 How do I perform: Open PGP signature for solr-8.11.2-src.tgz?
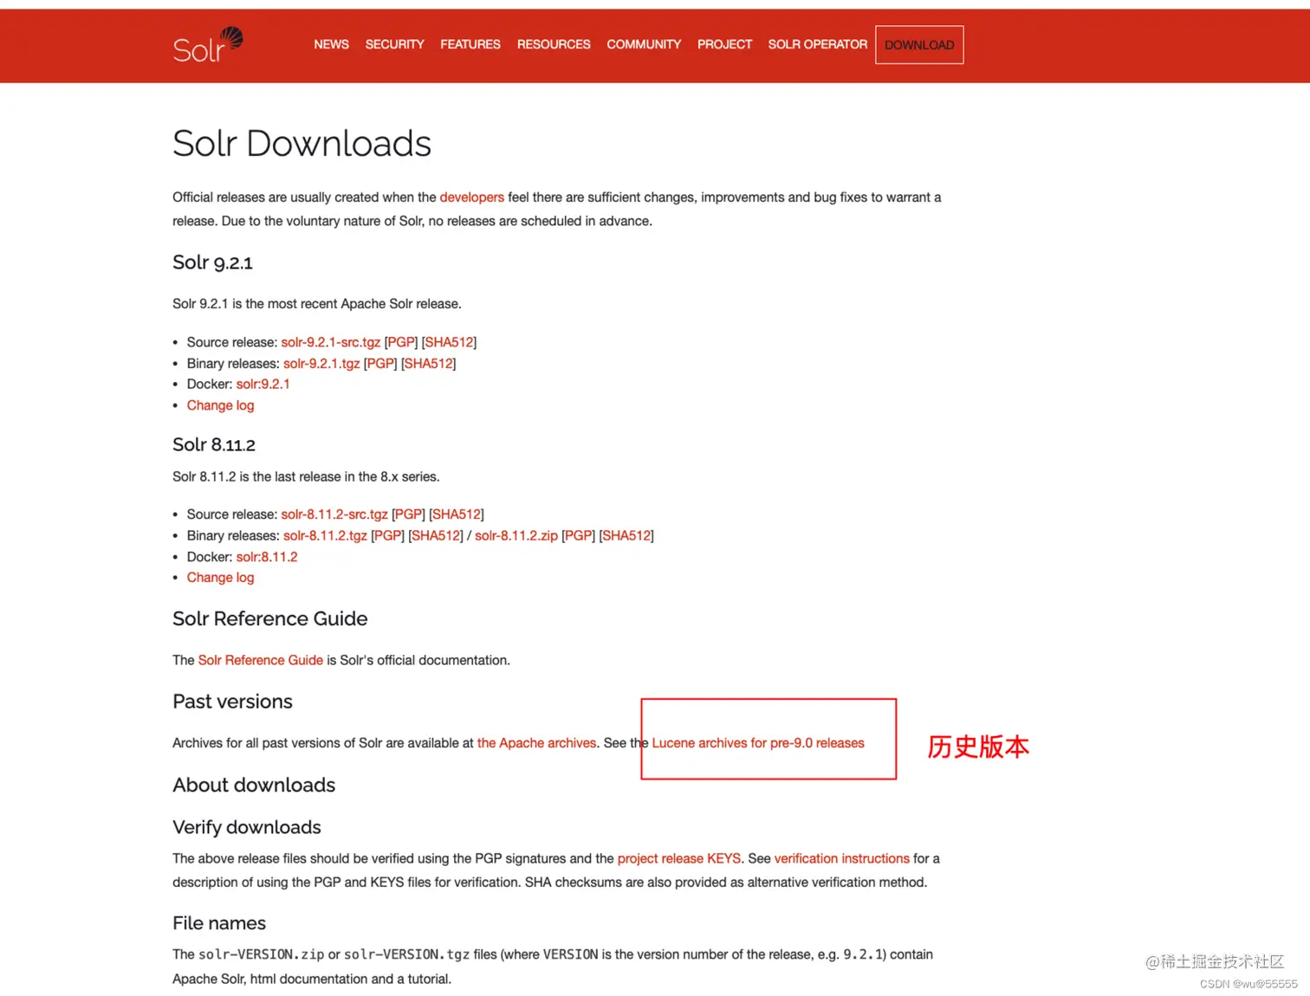pyautogui.click(x=408, y=514)
